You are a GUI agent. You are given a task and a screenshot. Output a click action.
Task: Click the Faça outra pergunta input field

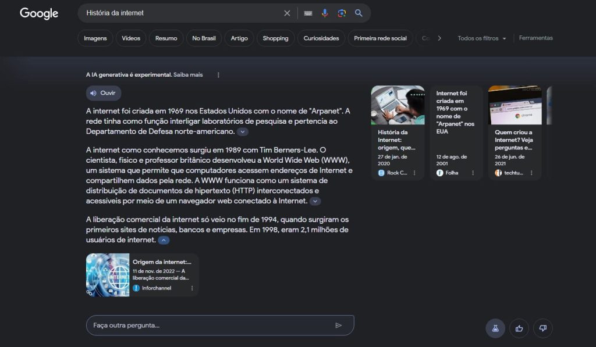point(220,325)
